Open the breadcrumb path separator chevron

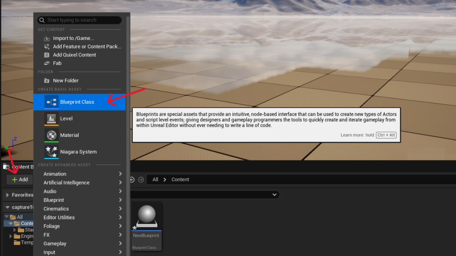coord(165,180)
